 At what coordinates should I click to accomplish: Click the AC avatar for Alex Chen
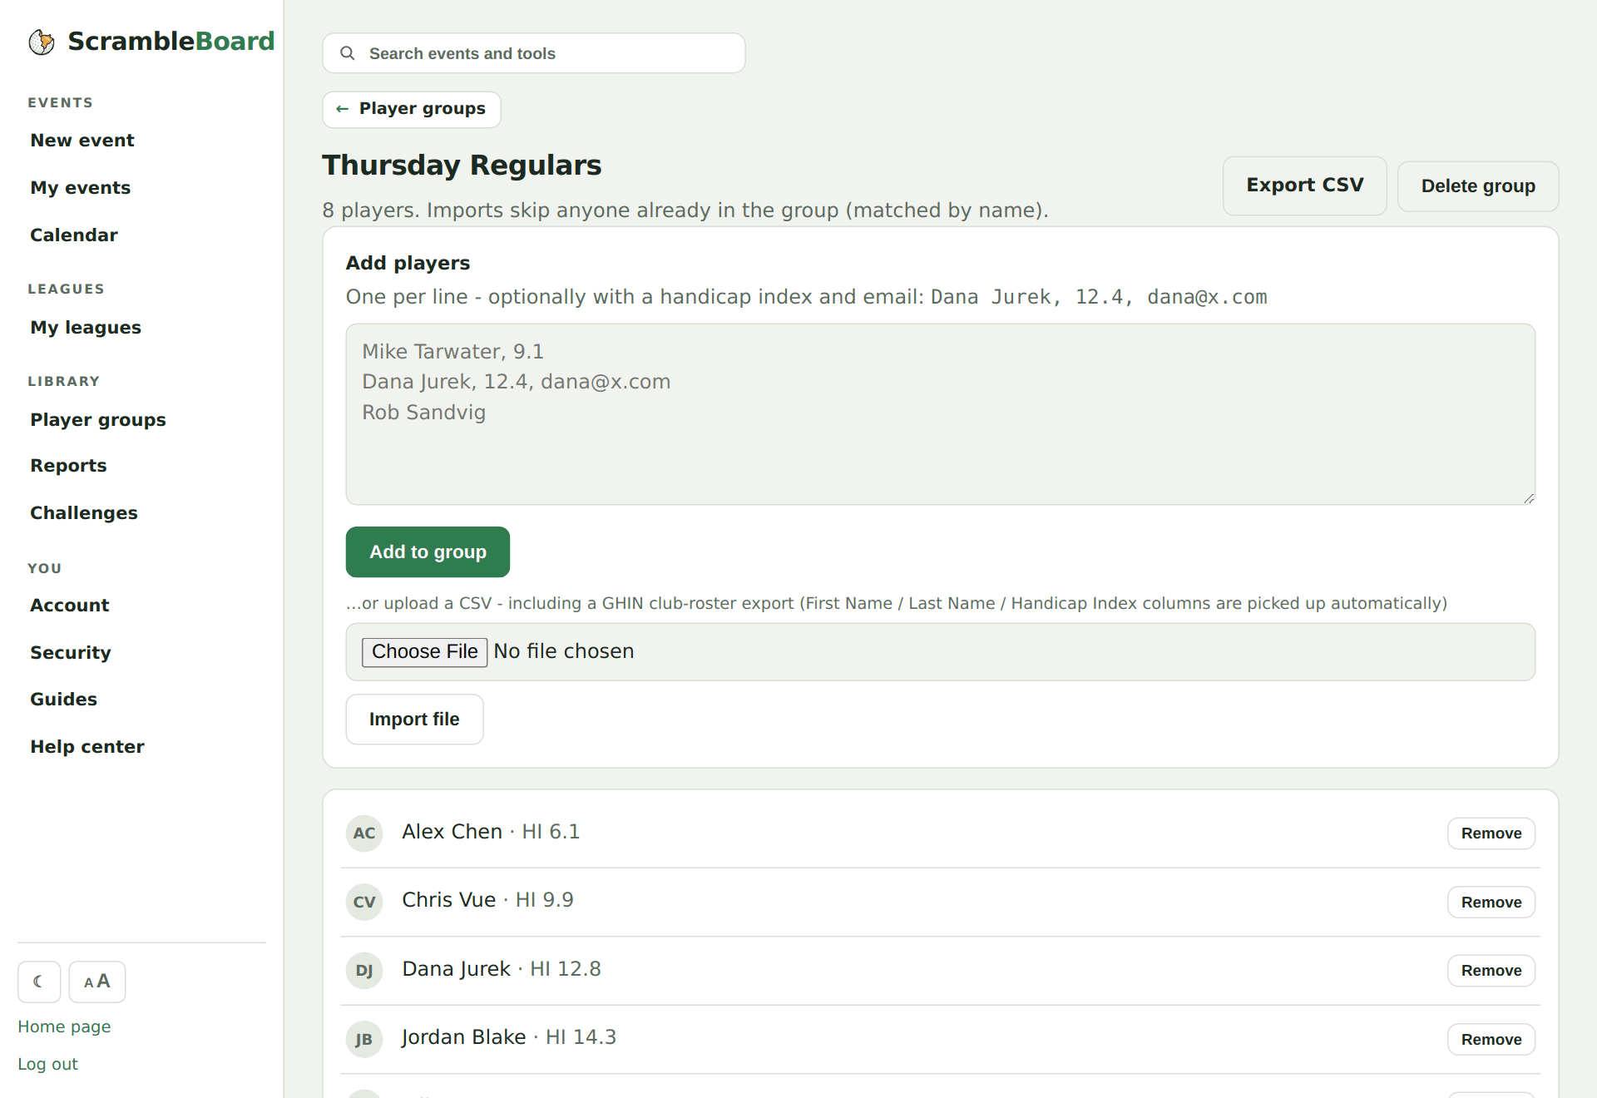point(364,833)
